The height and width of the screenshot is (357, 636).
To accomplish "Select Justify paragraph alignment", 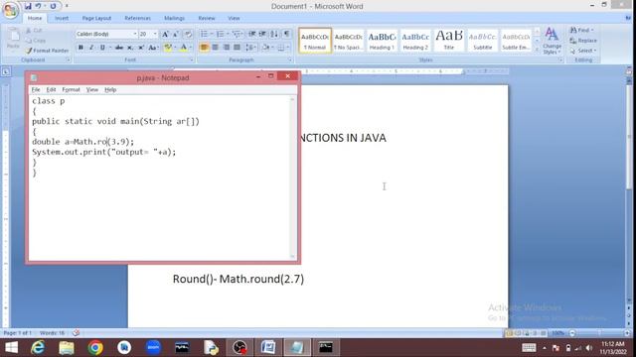I will (x=238, y=48).
